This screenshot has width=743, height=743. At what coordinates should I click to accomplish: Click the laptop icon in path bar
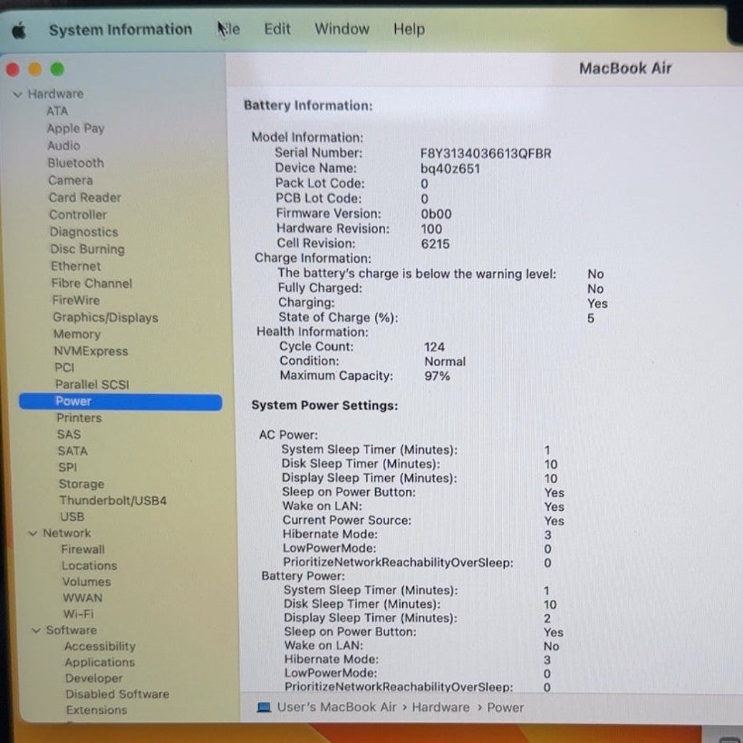[x=264, y=708]
